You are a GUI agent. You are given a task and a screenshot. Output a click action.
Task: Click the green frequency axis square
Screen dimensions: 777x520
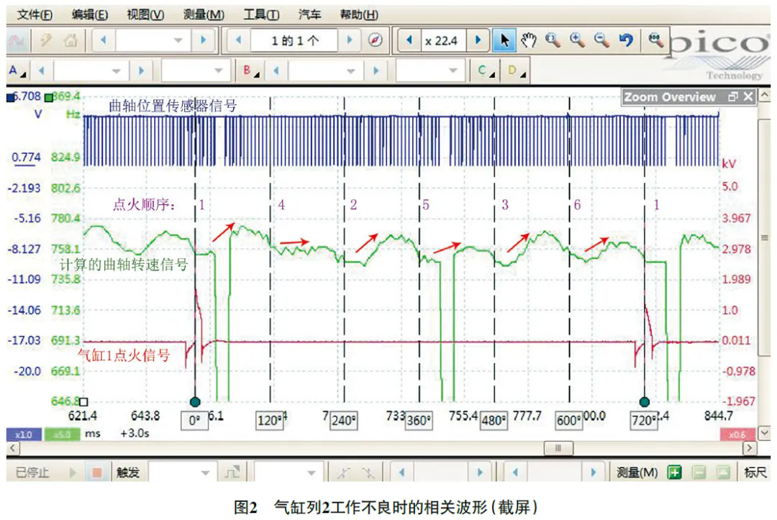pos(49,98)
